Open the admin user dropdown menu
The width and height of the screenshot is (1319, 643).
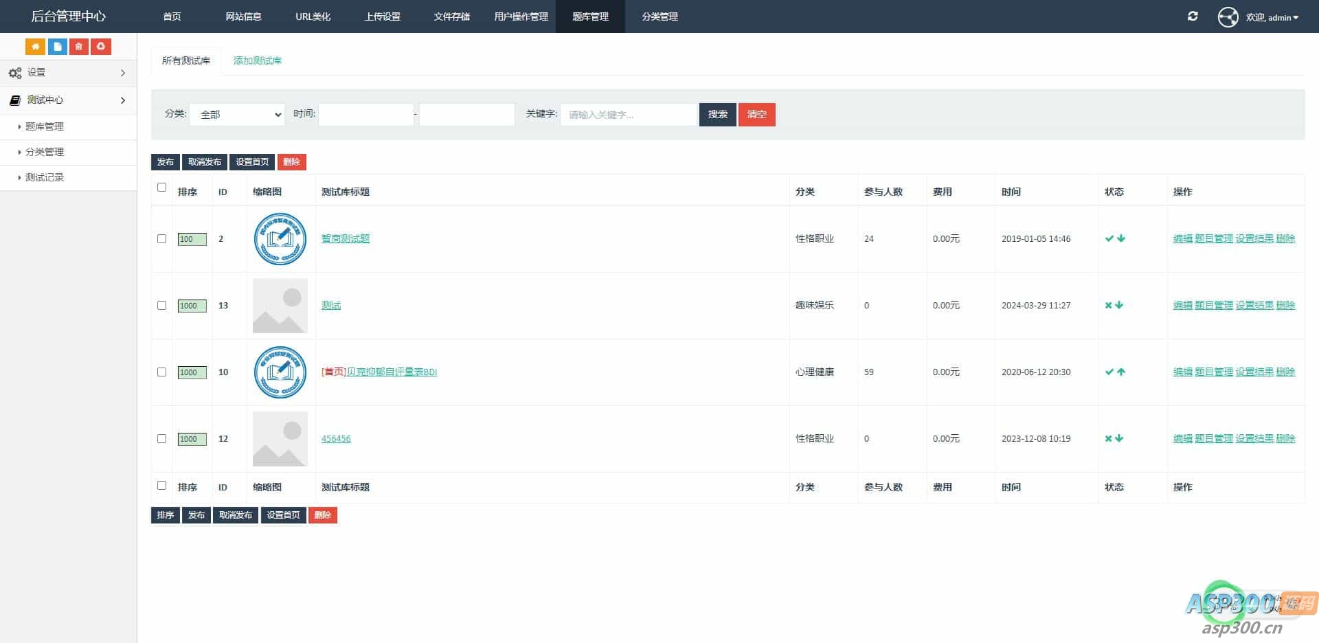point(1272,17)
